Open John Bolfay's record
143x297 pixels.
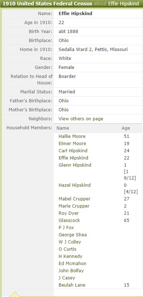tap(71, 271)
